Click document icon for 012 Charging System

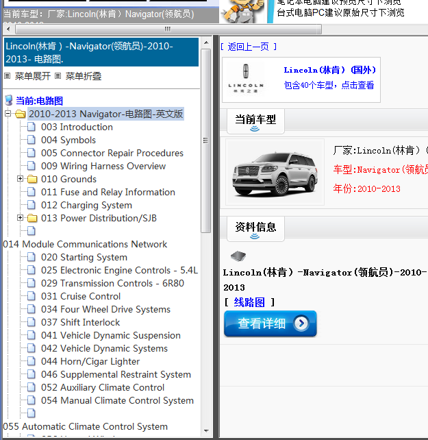tap(32, 205)
